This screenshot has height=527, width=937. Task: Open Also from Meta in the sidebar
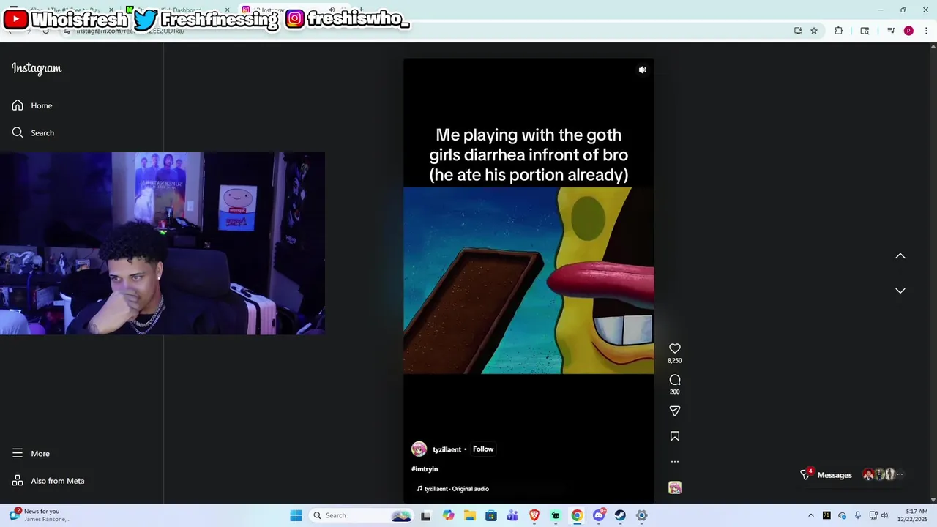coord(48,481)
